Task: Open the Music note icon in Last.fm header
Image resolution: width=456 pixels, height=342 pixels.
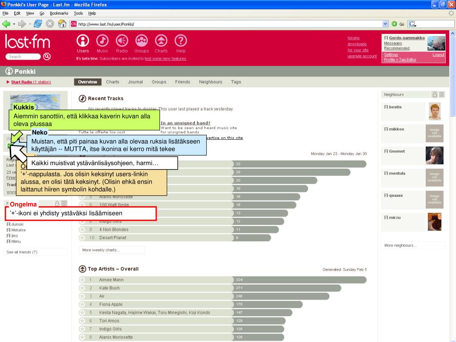Action: 102,41
